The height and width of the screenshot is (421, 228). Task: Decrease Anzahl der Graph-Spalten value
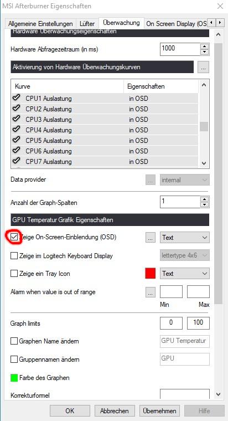(x=205, y=205)
